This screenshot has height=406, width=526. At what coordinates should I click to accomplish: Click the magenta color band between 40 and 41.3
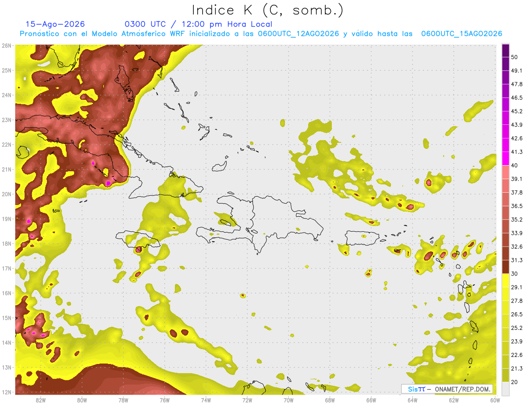[x=505, y=159]
